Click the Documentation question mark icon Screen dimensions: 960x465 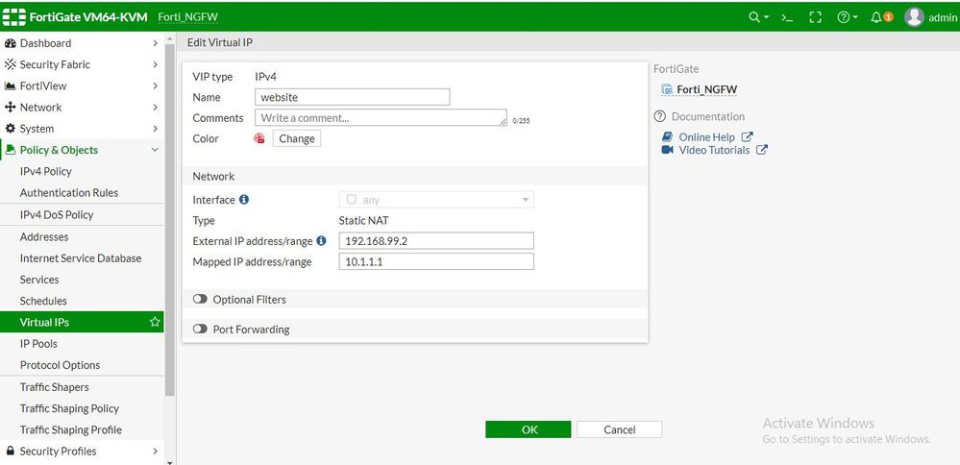pos(659,116)
